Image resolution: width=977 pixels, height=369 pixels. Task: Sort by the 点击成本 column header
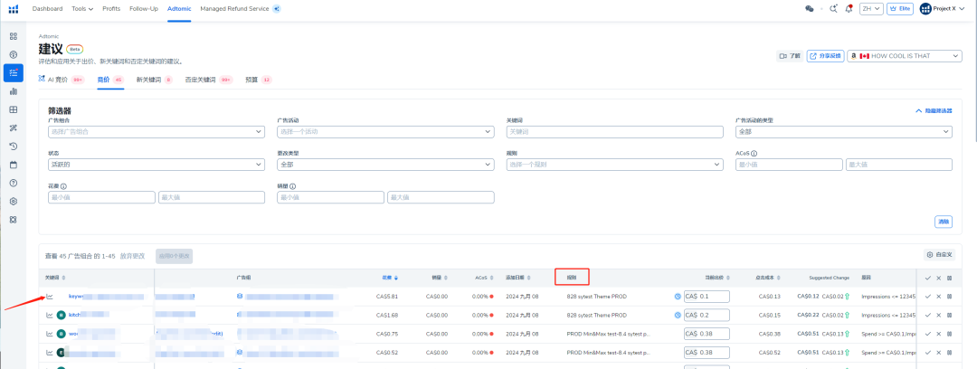click(768, 278)
